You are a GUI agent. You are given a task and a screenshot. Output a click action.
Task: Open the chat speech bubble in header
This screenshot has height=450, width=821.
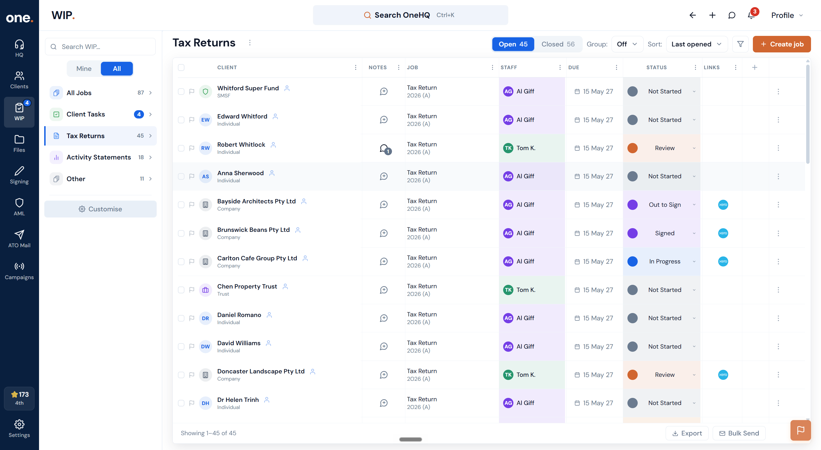[x=732, y=15]
